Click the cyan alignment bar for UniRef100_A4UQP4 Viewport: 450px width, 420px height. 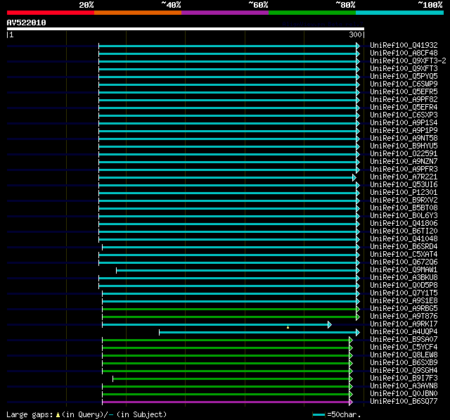coord(258,333)
